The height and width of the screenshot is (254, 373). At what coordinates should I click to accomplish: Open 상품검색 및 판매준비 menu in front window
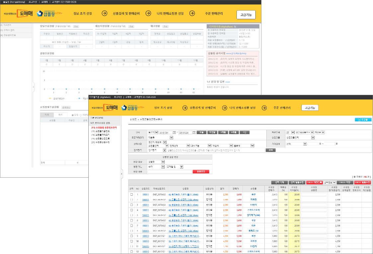(x=203, y=108)
